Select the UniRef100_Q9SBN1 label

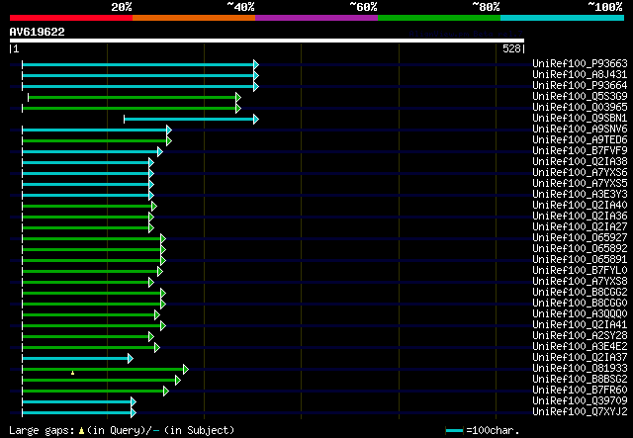coord(580,118)
